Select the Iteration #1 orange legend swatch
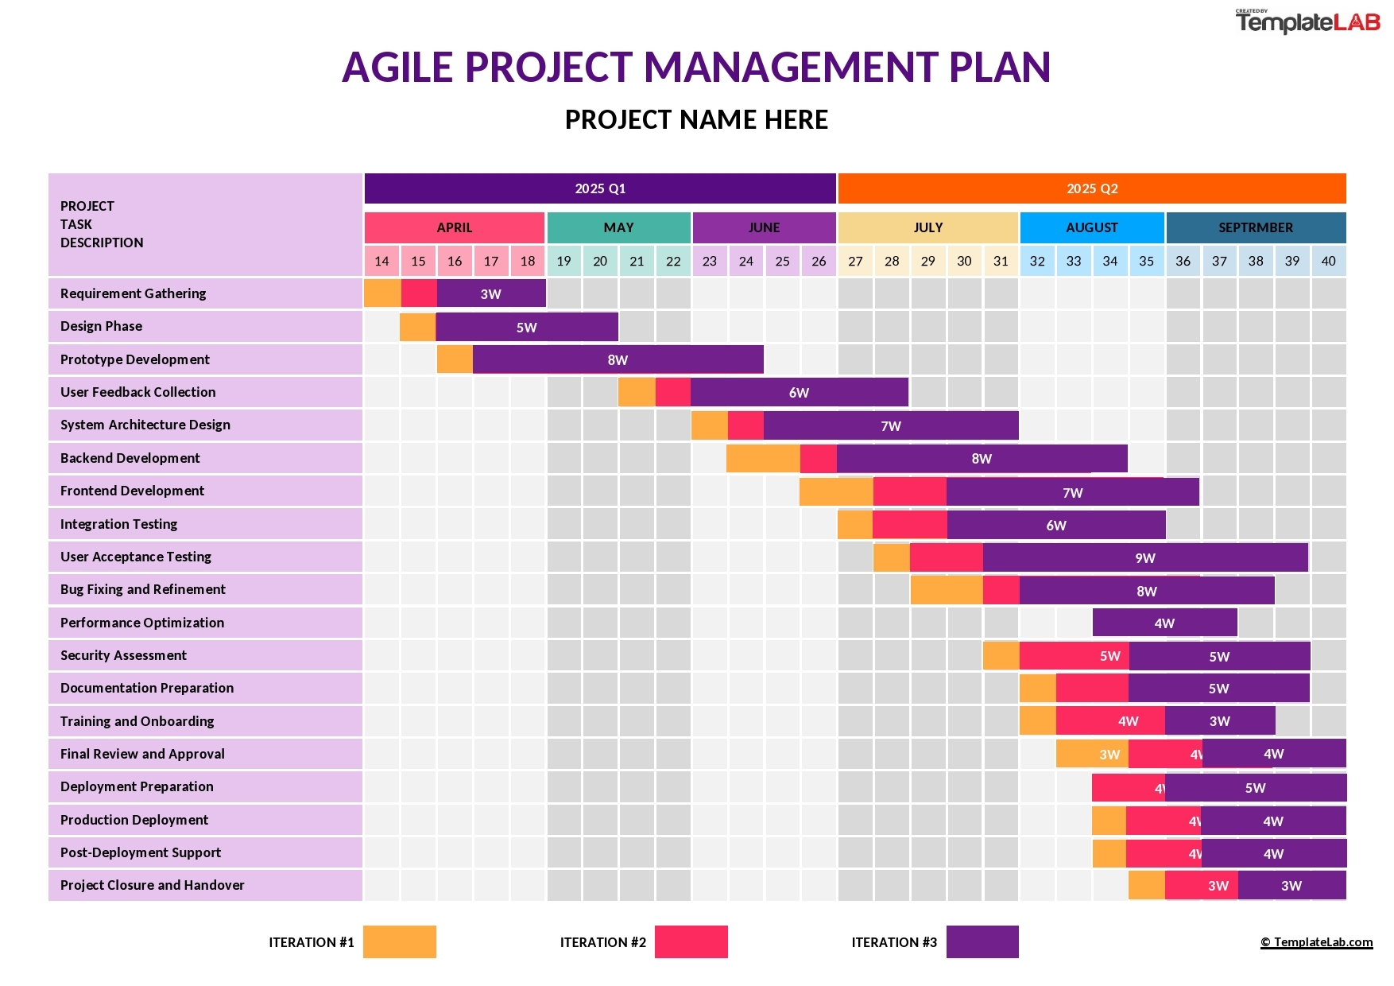 [399, 941]
